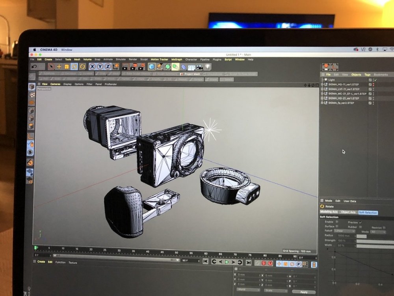Enable the Soft Selection 'Enable' checkbox
Viewport: 394px width, 296px height.
337,222
